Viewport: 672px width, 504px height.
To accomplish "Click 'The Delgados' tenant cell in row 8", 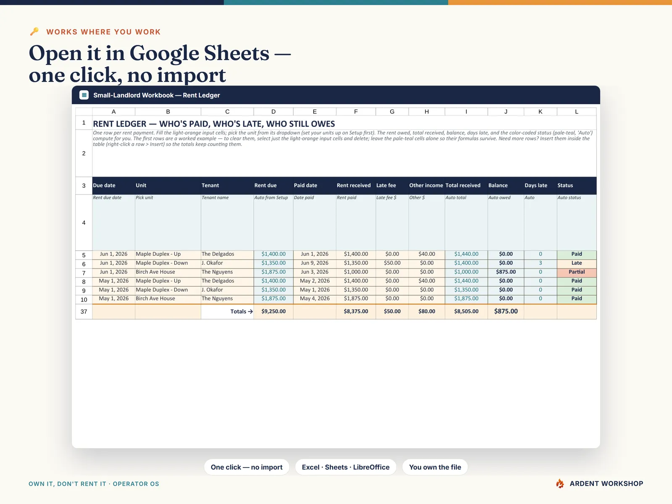I will pyautogui.click(x=227, y=281).
